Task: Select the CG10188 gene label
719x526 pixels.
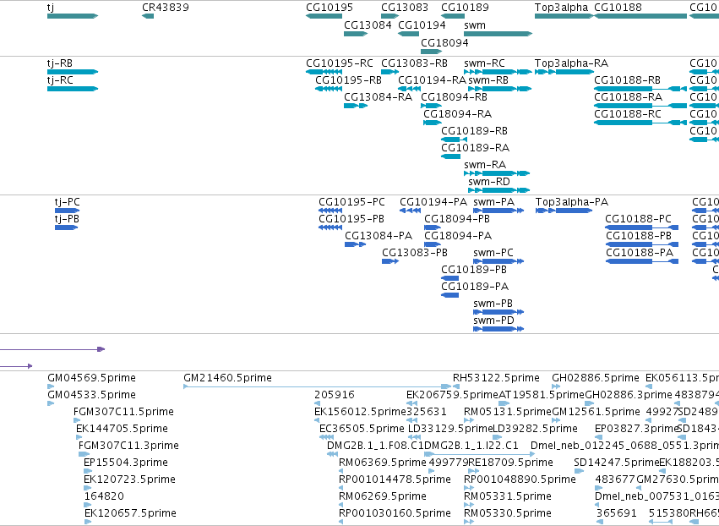Action: (x=618, y=8)
